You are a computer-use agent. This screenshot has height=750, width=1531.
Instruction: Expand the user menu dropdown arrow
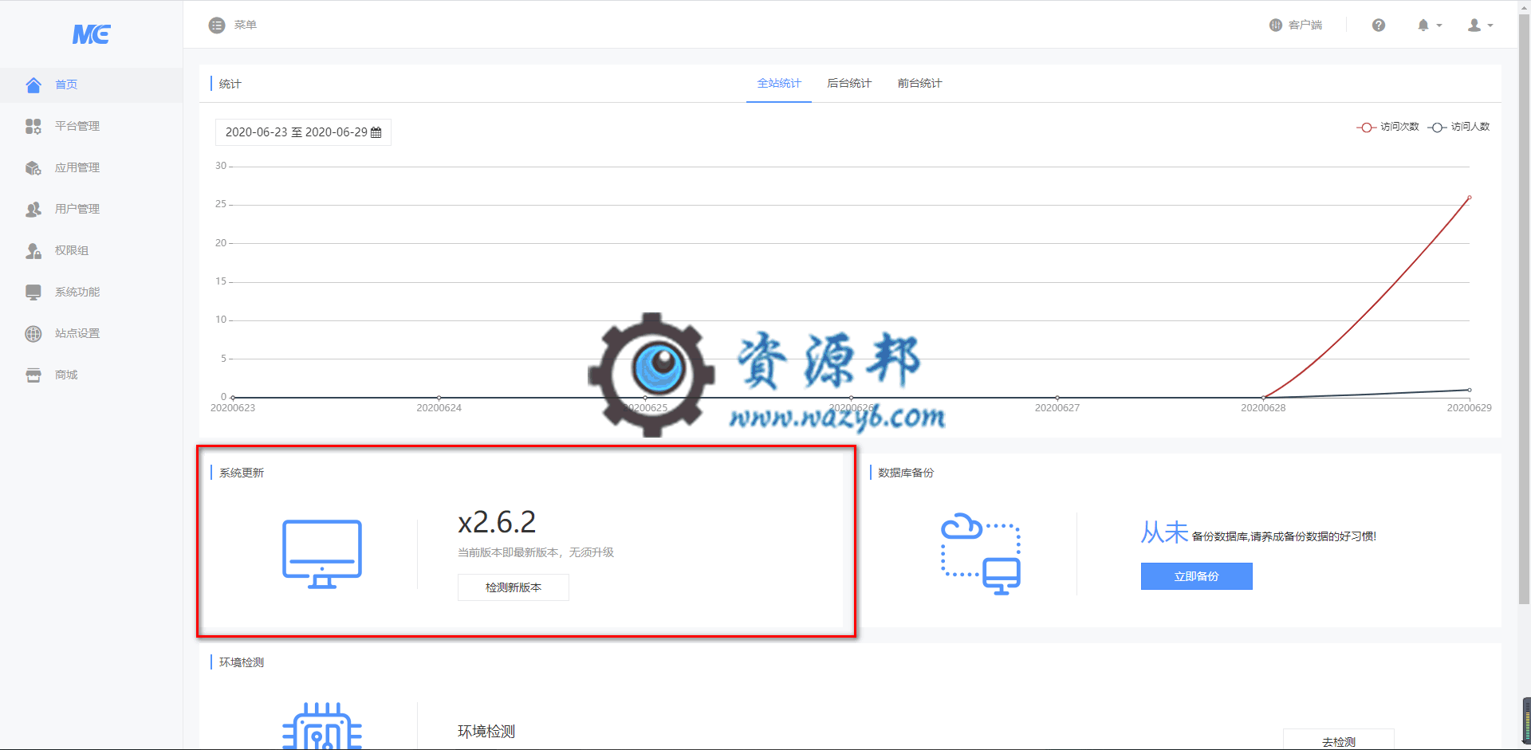pyautogui.click(x=1490, y=26)
